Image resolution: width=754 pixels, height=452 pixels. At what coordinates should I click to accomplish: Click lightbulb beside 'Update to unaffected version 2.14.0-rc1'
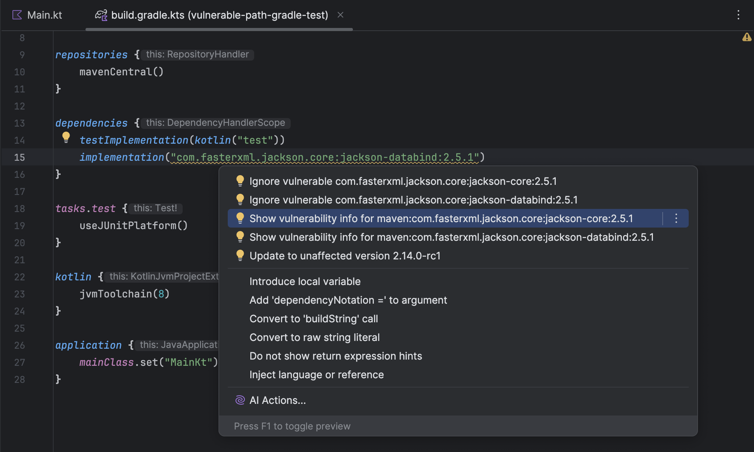tap(240, 255)
